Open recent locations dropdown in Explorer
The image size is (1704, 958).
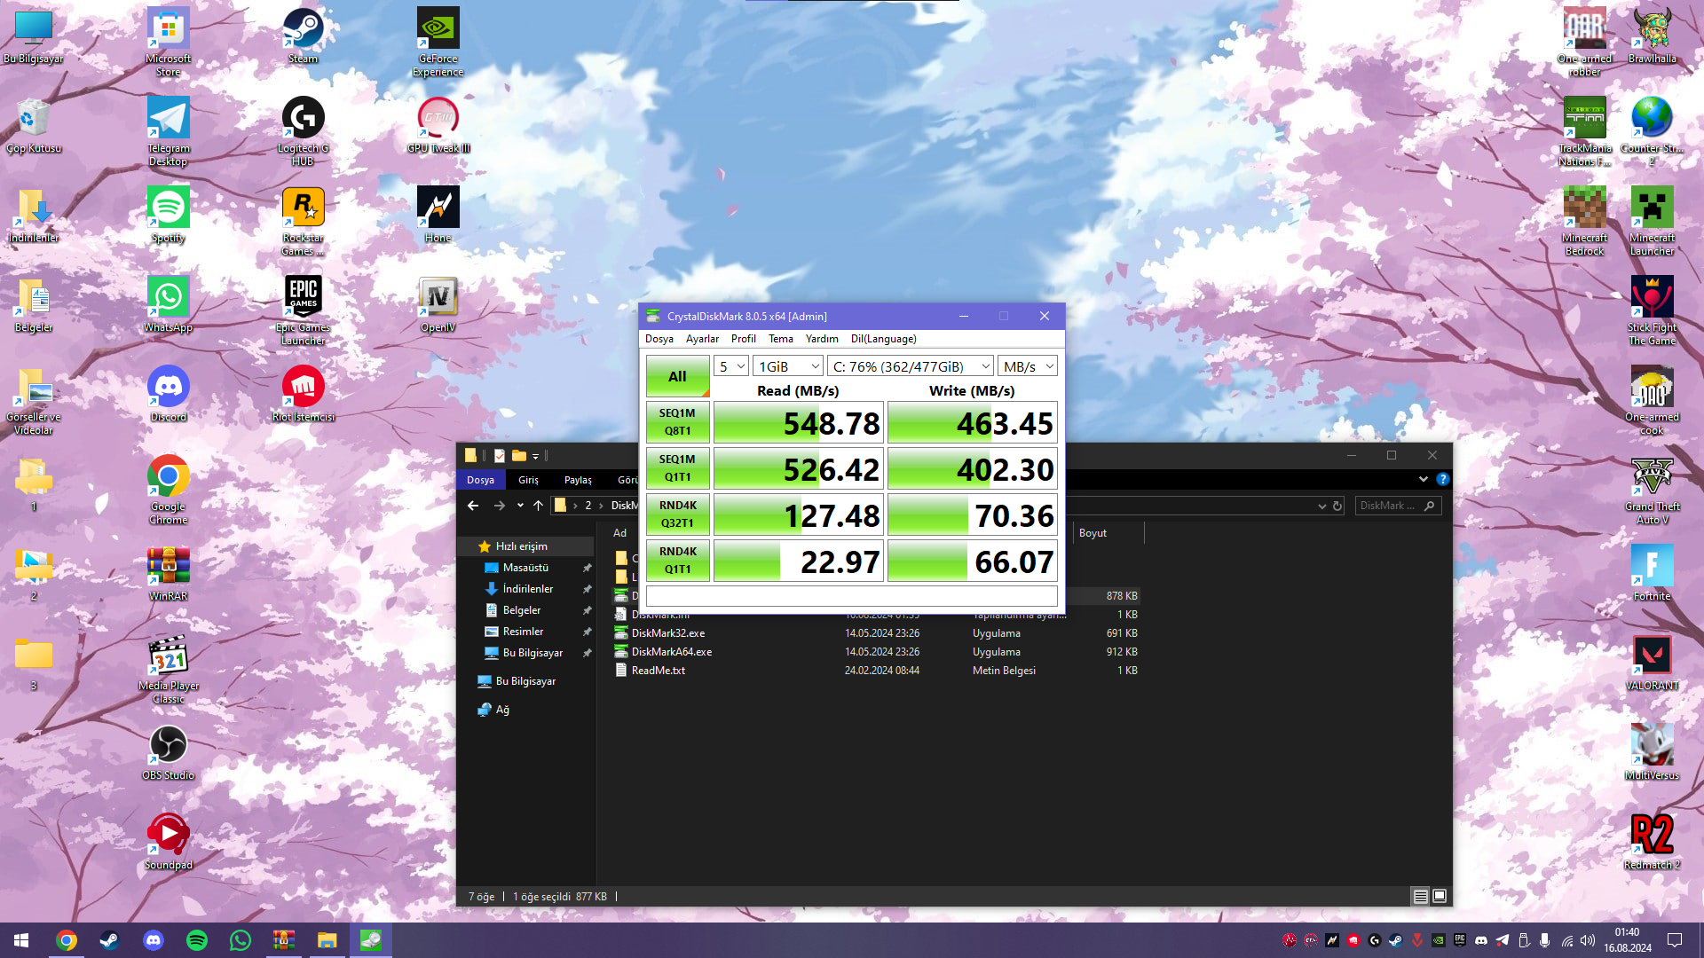tap(520, 506)
